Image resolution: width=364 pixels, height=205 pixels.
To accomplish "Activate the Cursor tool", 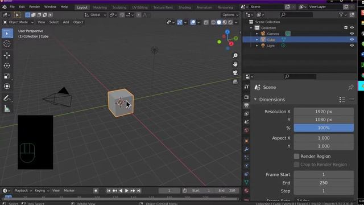I will (x=7, y=44).
